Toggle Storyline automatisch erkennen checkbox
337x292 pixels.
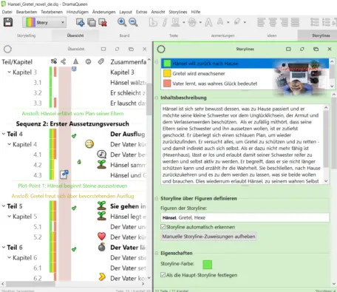163,227
